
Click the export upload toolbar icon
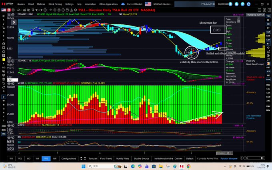(71, 10)
